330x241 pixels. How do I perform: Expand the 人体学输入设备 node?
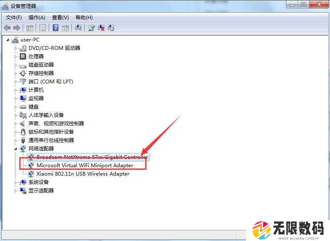(x=16, y=115)
